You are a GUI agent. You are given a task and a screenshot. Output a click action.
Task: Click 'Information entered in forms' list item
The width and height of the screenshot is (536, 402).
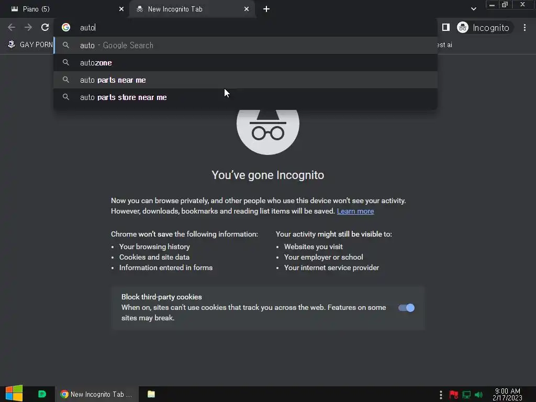(x=166, y=267)
